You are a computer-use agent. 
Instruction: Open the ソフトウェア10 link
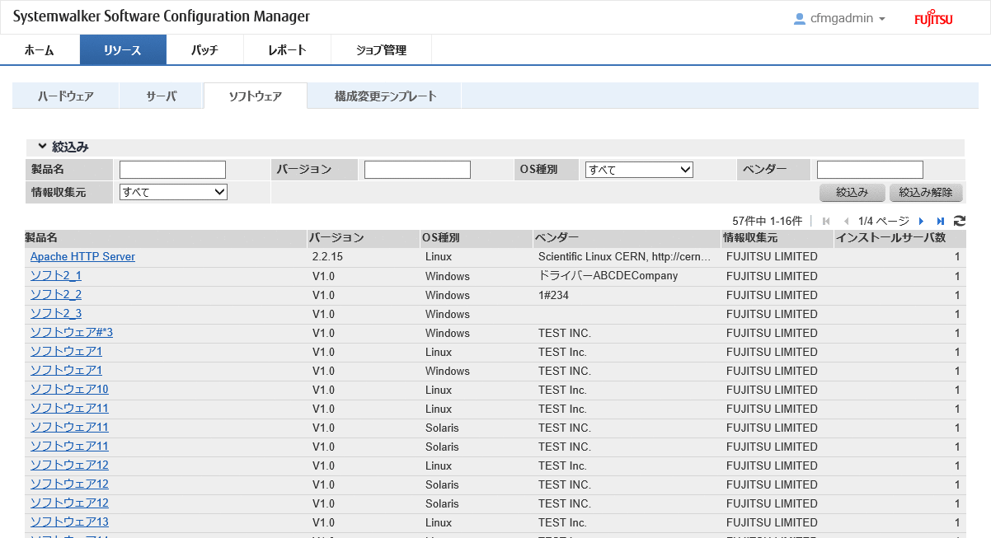[x=69, y=389]
